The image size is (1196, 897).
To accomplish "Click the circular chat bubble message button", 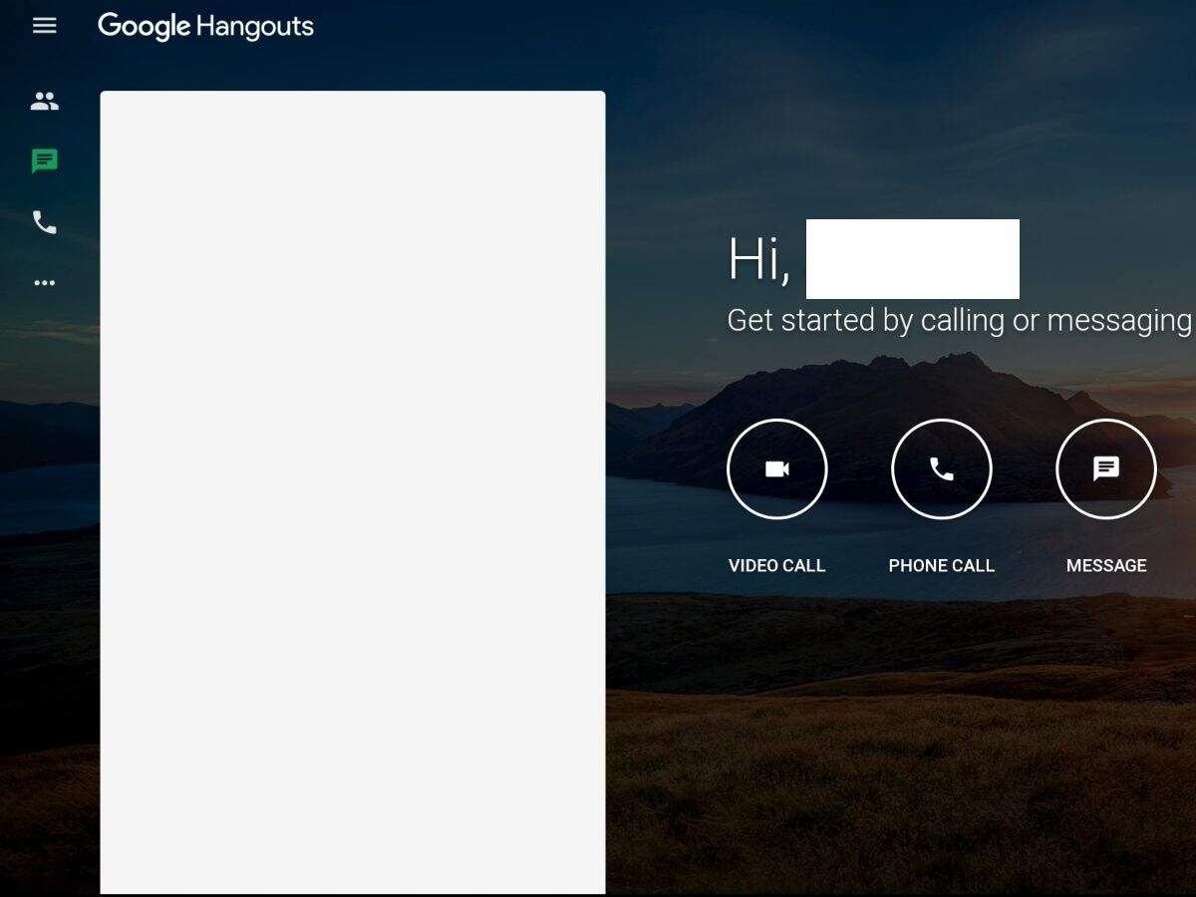I will [1106, 468].
